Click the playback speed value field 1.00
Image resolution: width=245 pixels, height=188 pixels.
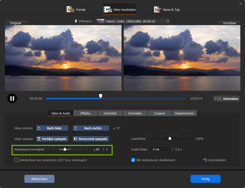tap(96, 149)
